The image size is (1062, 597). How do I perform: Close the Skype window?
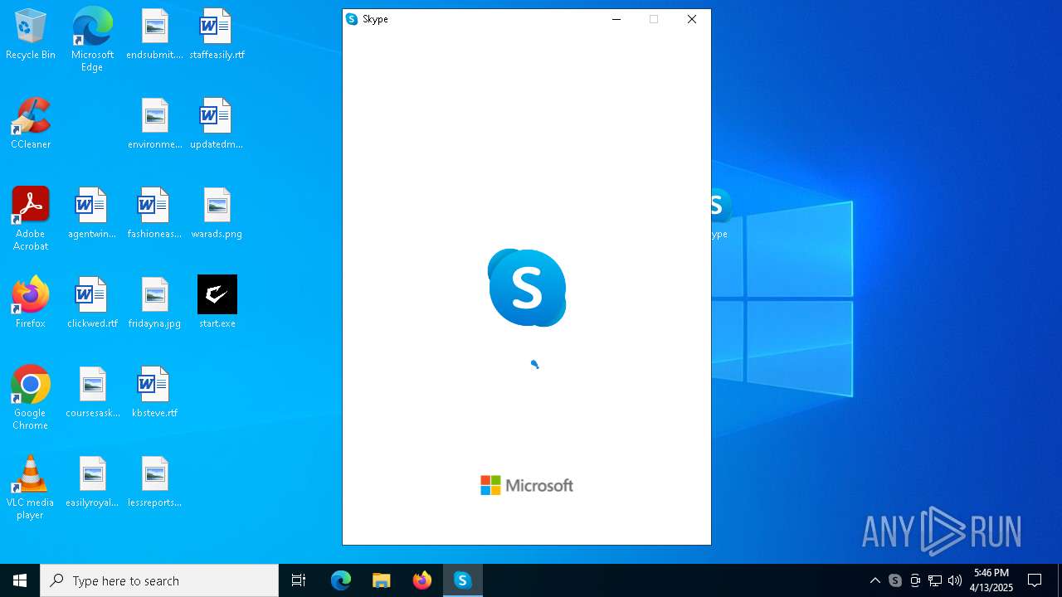point(691,19)
